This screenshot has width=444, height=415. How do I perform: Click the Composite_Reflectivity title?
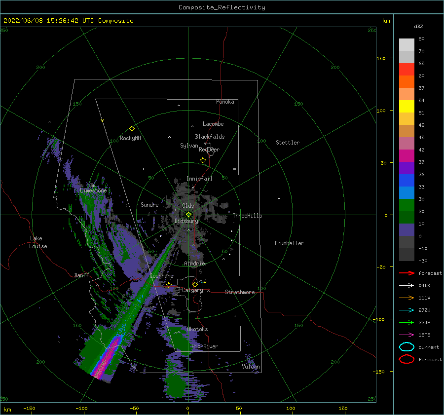(x=222, y=7)
